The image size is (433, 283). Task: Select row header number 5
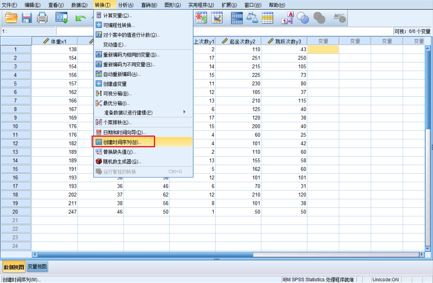pyautogui.click(x=16, y=84)
